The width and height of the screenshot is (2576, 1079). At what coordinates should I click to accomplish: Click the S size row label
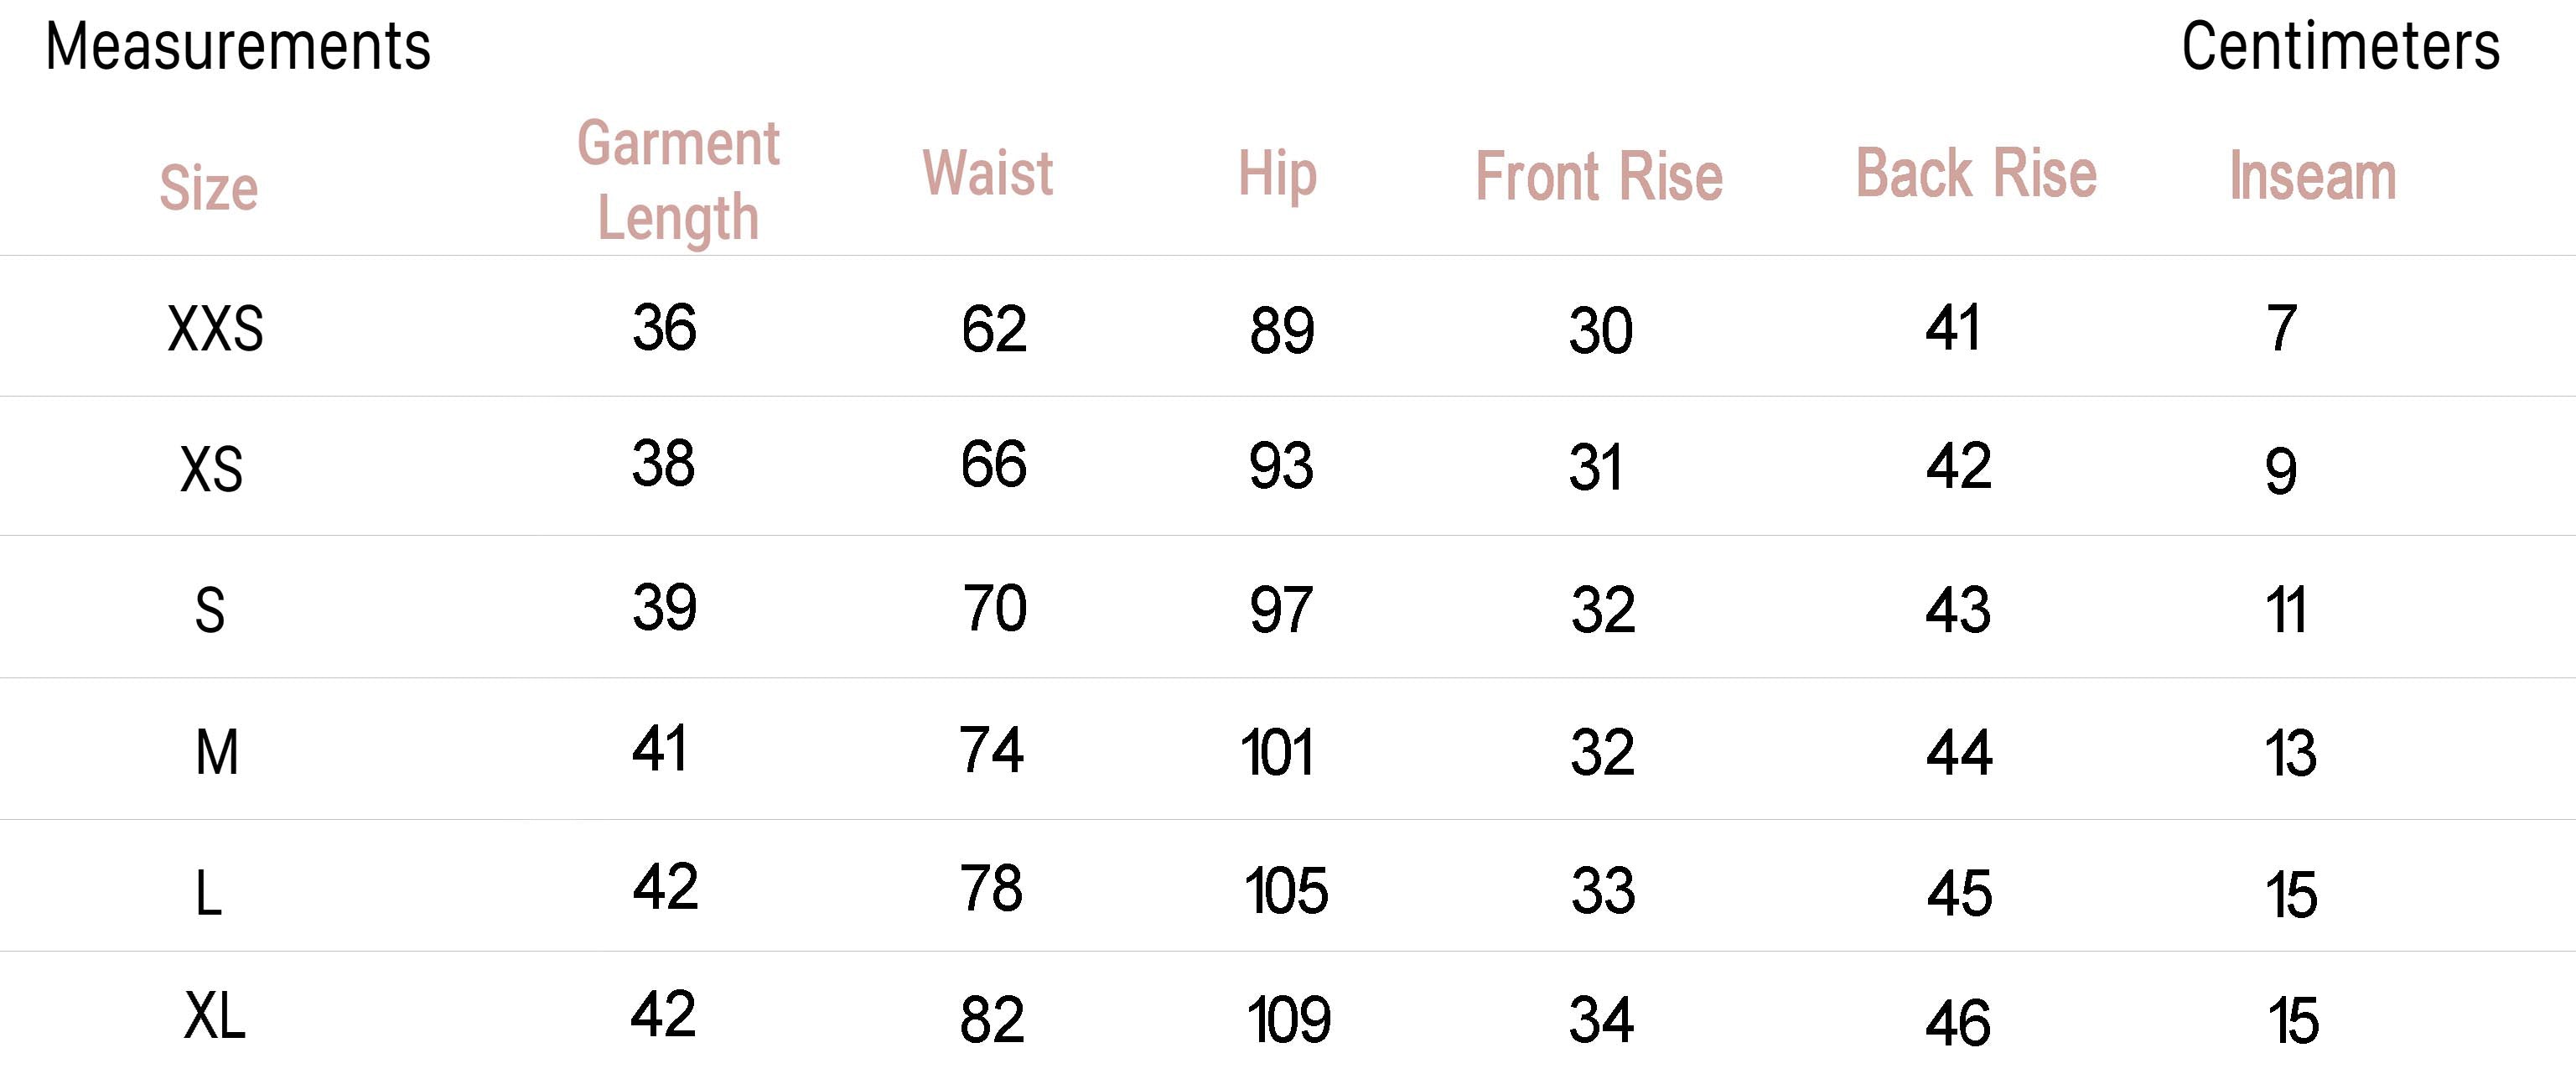coord(210,610)
